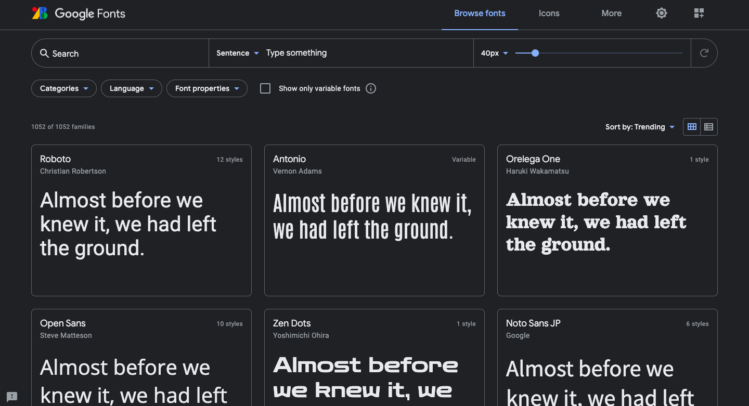Open the selected families panel icon
This screenshot has height=406, width=749.
coord(699,14)
